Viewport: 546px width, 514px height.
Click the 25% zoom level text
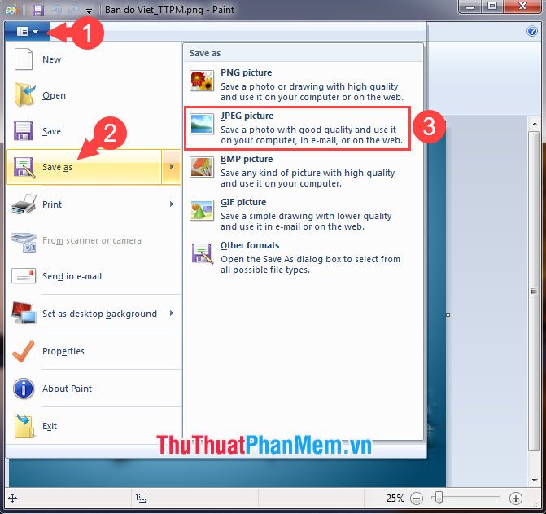[x=395, y=499]
